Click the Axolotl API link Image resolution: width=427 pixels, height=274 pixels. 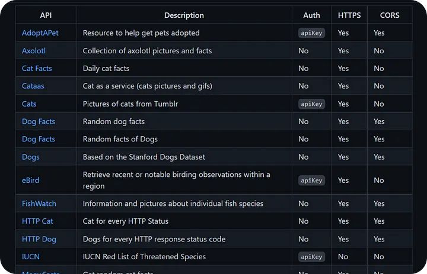tap(34, 51)
